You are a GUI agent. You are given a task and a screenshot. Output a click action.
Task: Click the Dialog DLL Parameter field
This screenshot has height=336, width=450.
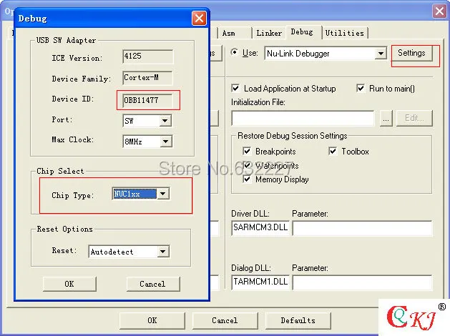click(x=362, y=282)
